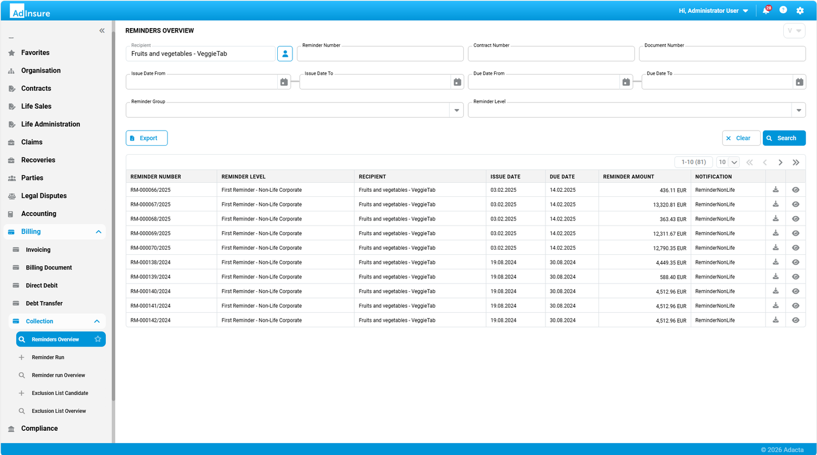Click the recipient person picker icon
The image size is (817, 455).
pyautogui.click(x=285, y=53)
